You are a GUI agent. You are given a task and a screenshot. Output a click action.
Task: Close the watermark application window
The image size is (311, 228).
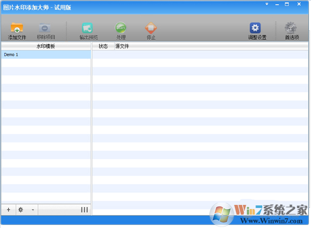(x=300, y=5)
